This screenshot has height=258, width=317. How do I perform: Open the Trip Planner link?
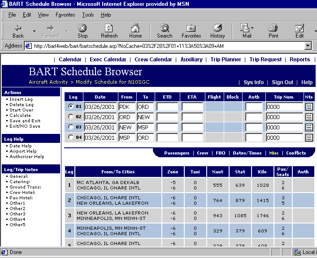pyautogui.click(x=226, y=60)
